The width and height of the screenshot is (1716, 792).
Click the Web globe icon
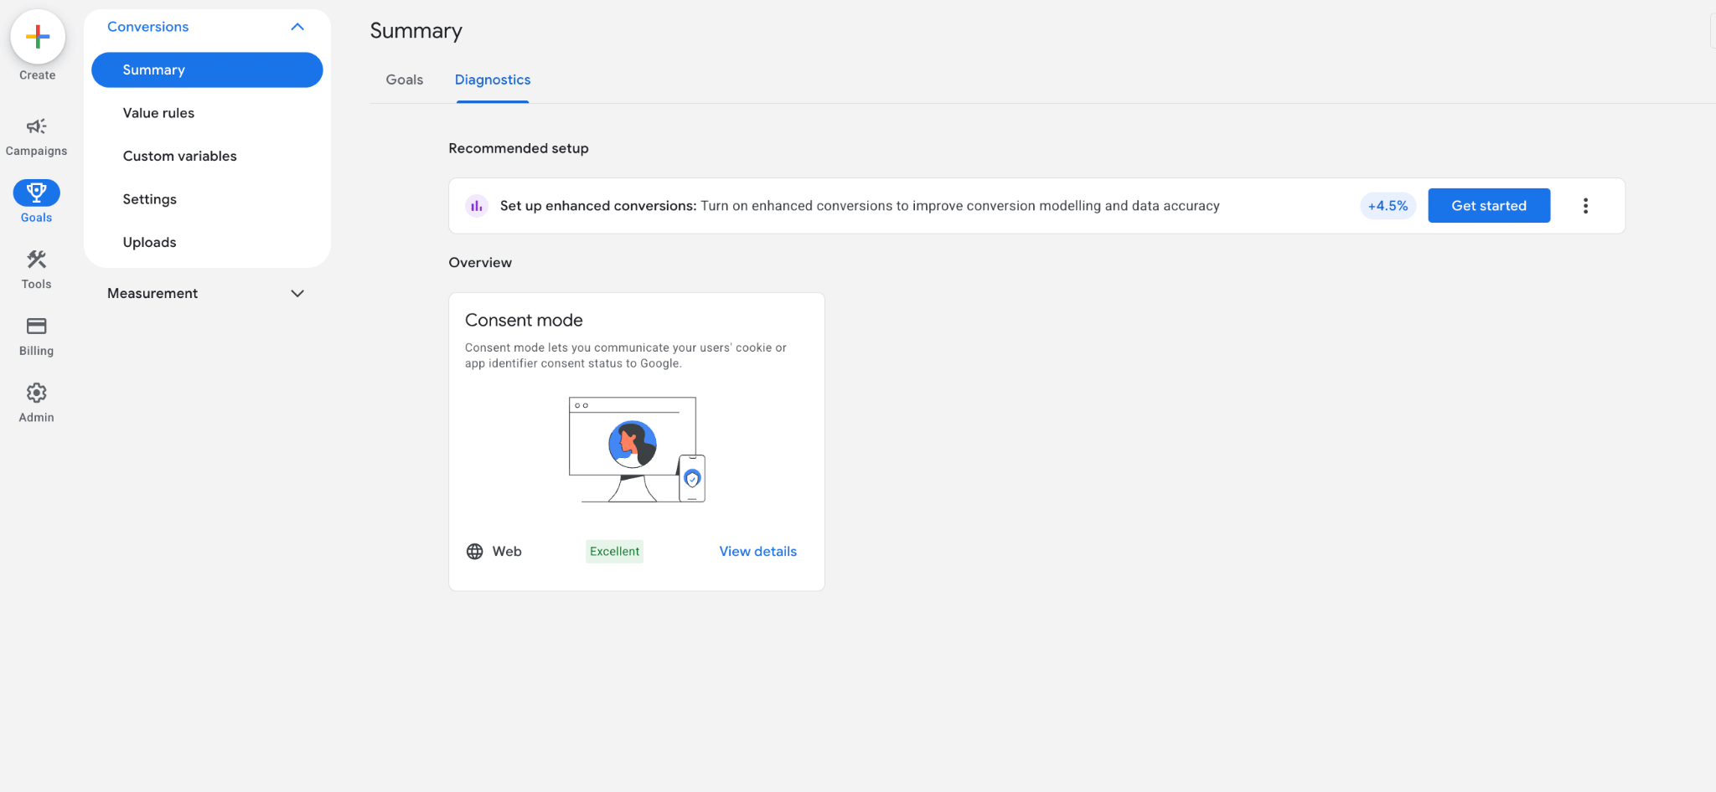(x=475, y=552)
